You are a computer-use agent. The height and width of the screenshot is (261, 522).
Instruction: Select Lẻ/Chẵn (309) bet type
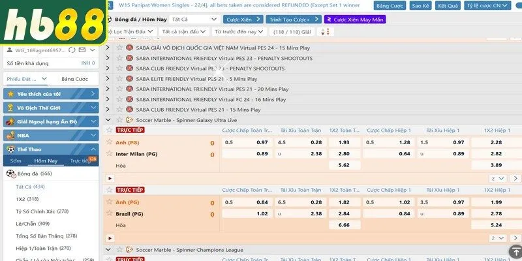(33, 224)
